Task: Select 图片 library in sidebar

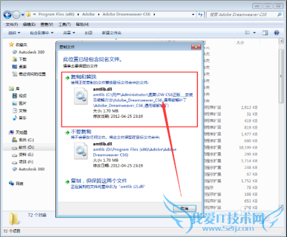Action: pos(20,103)
